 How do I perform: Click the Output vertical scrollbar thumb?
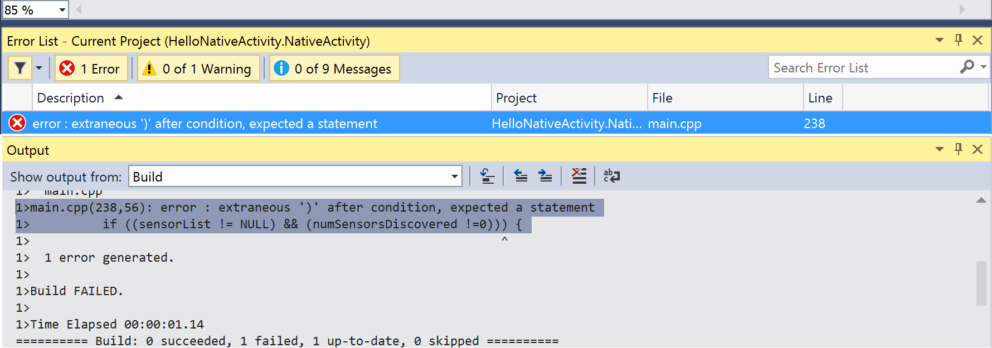click(x=981, y=283)
